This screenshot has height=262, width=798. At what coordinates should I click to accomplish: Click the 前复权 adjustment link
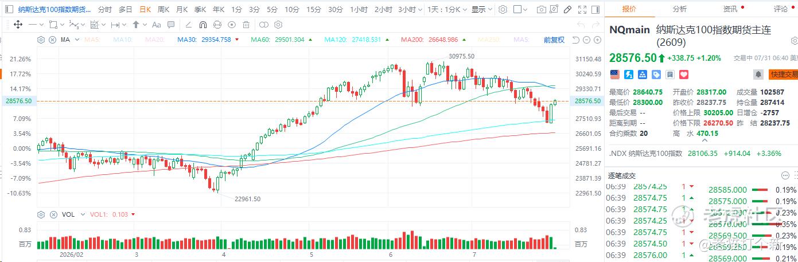pos(554,40)
